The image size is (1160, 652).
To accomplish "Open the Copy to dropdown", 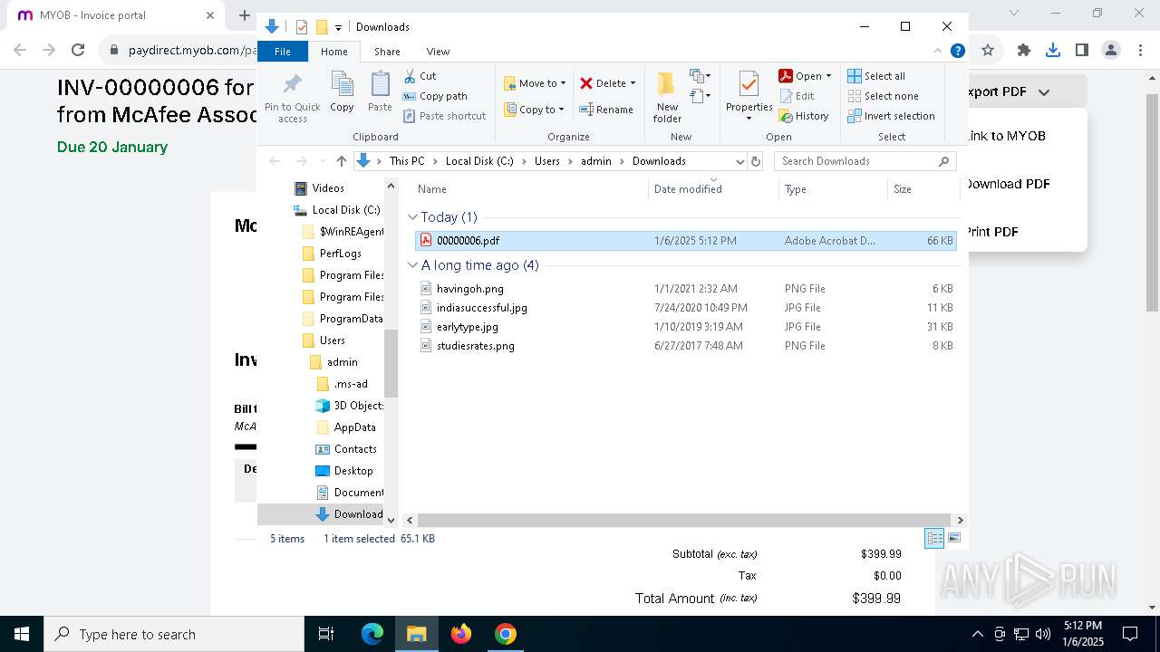I will click(534, 110).
